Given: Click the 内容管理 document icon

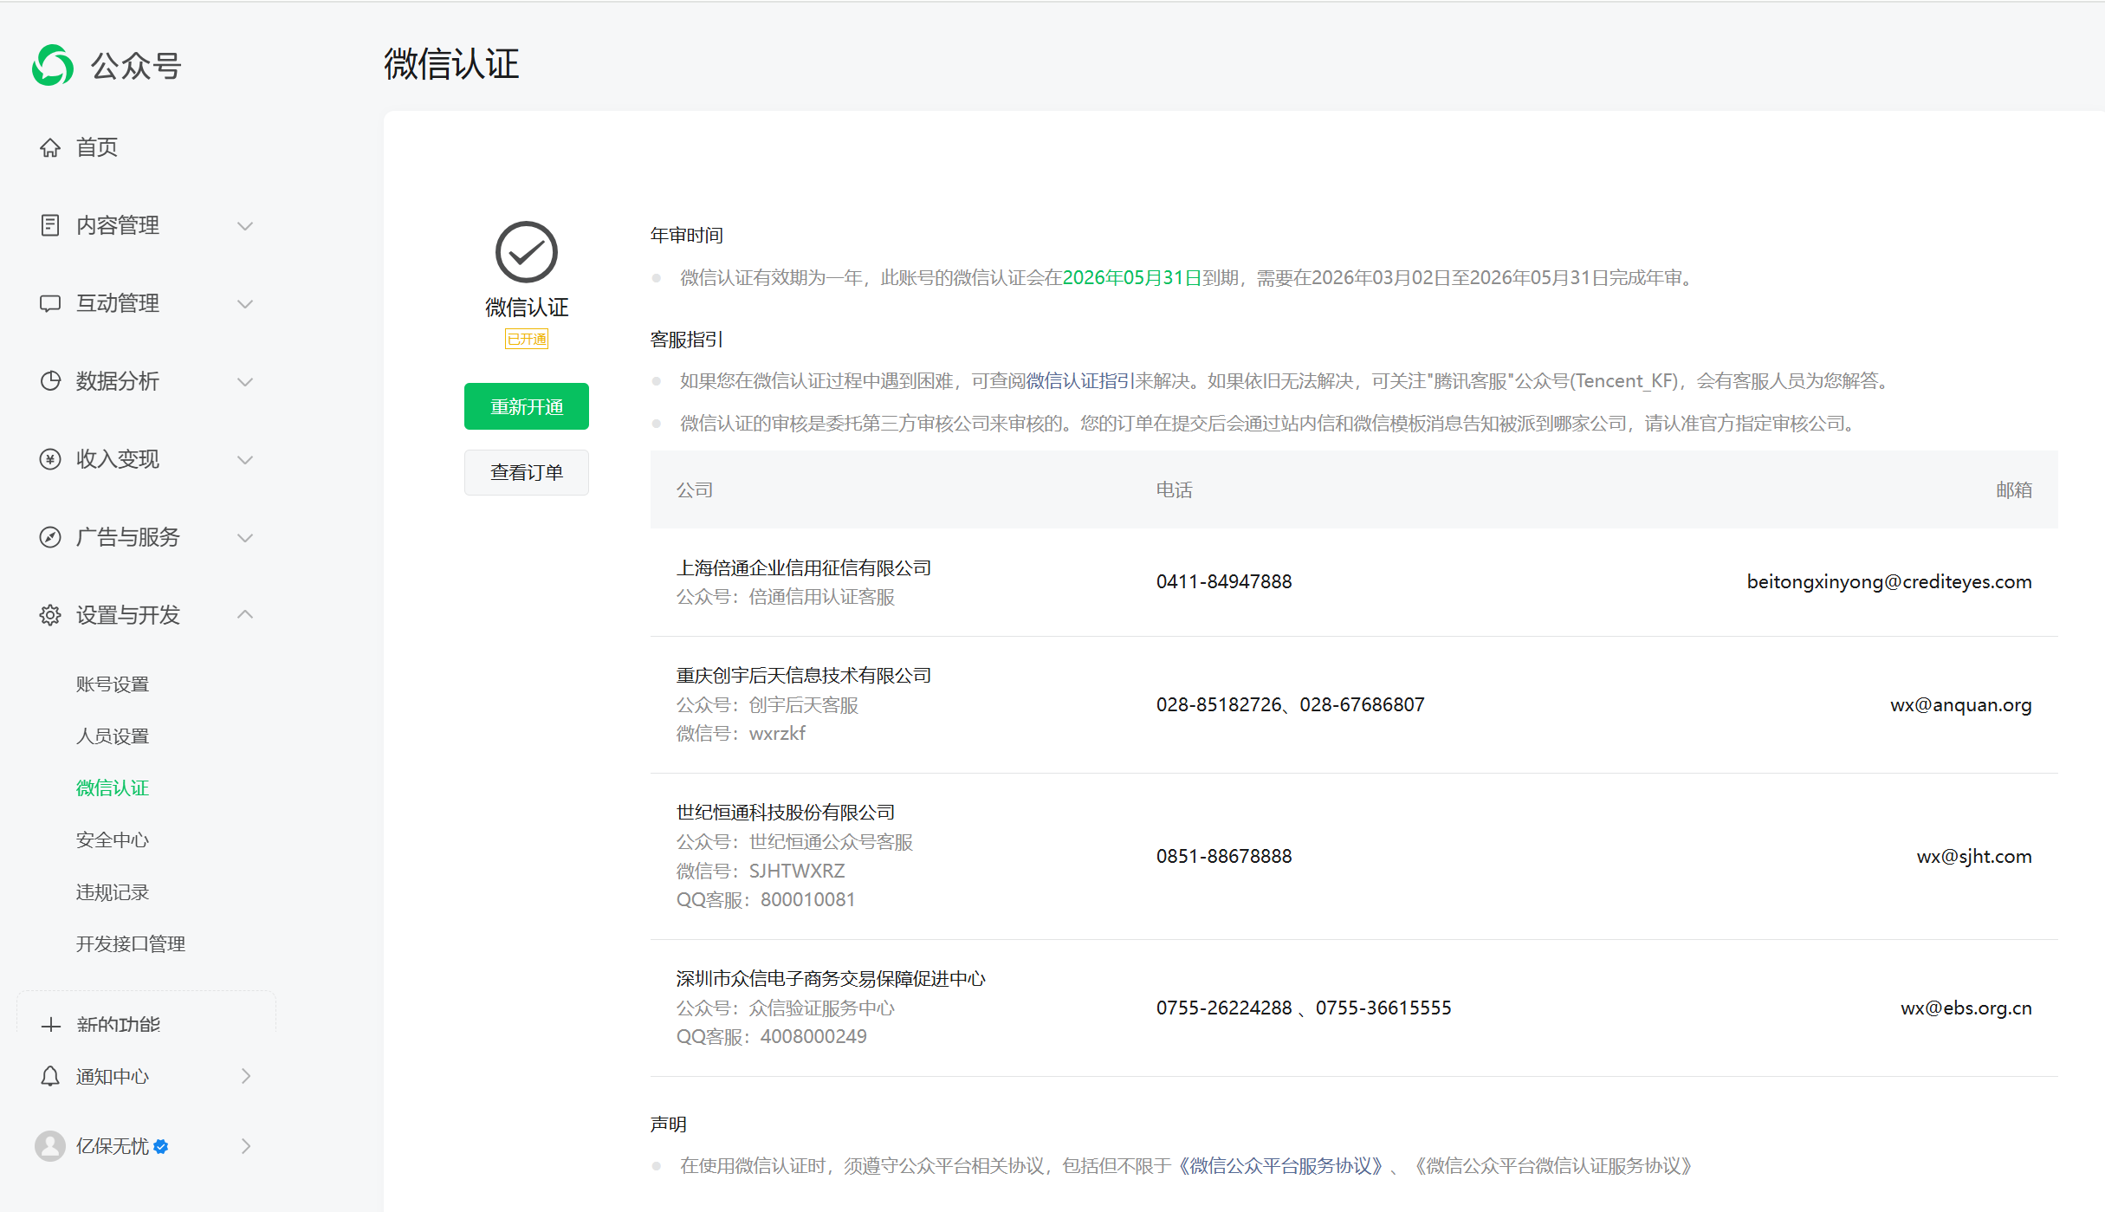Looking at the screenshot, I should 50,225.
